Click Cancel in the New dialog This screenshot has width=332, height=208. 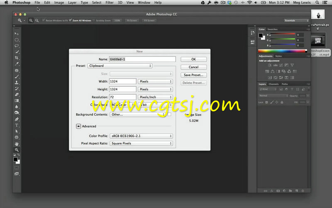193,67
